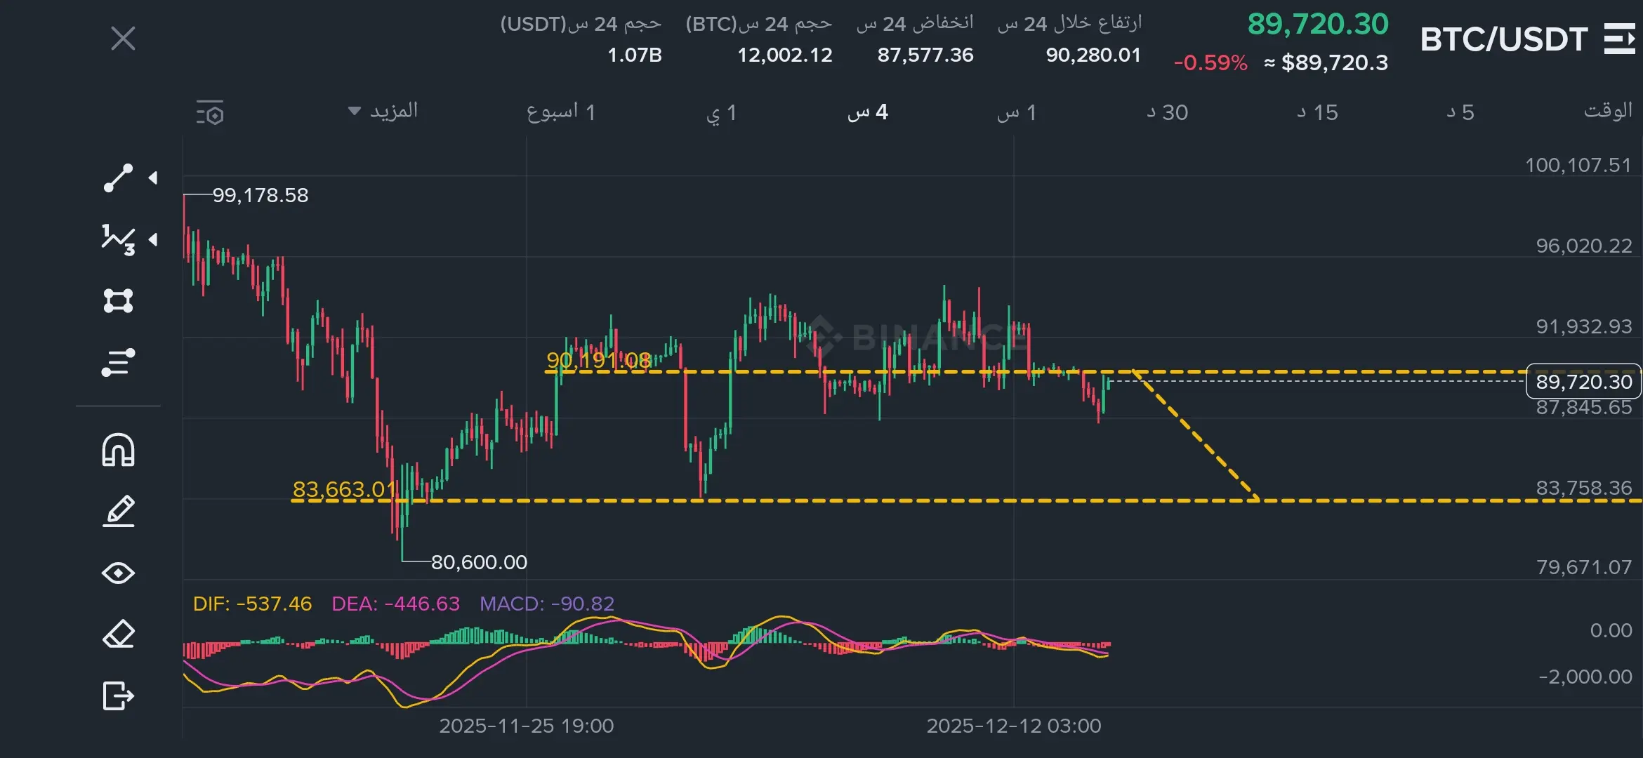
Task: Click the BTC/USDT pair title
Action: [1503, 39]
